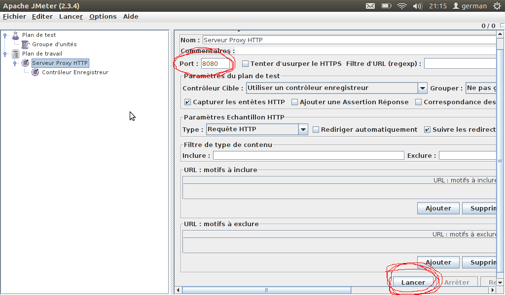This screenshot has width=505, height=295.
Task: Click the greyed-out Arrêter button
Action: 457,282
